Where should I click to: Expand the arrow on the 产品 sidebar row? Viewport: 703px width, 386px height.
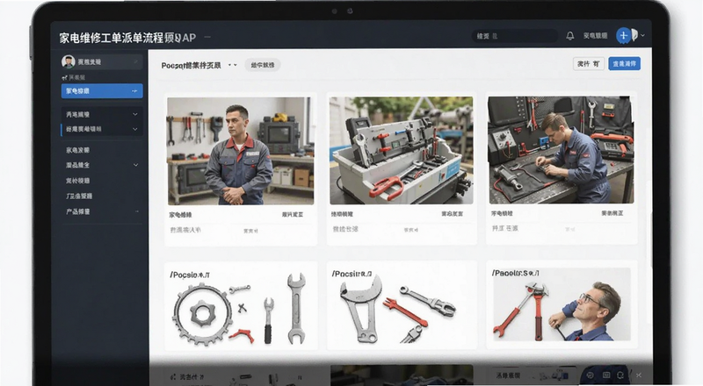pos(136,211)
